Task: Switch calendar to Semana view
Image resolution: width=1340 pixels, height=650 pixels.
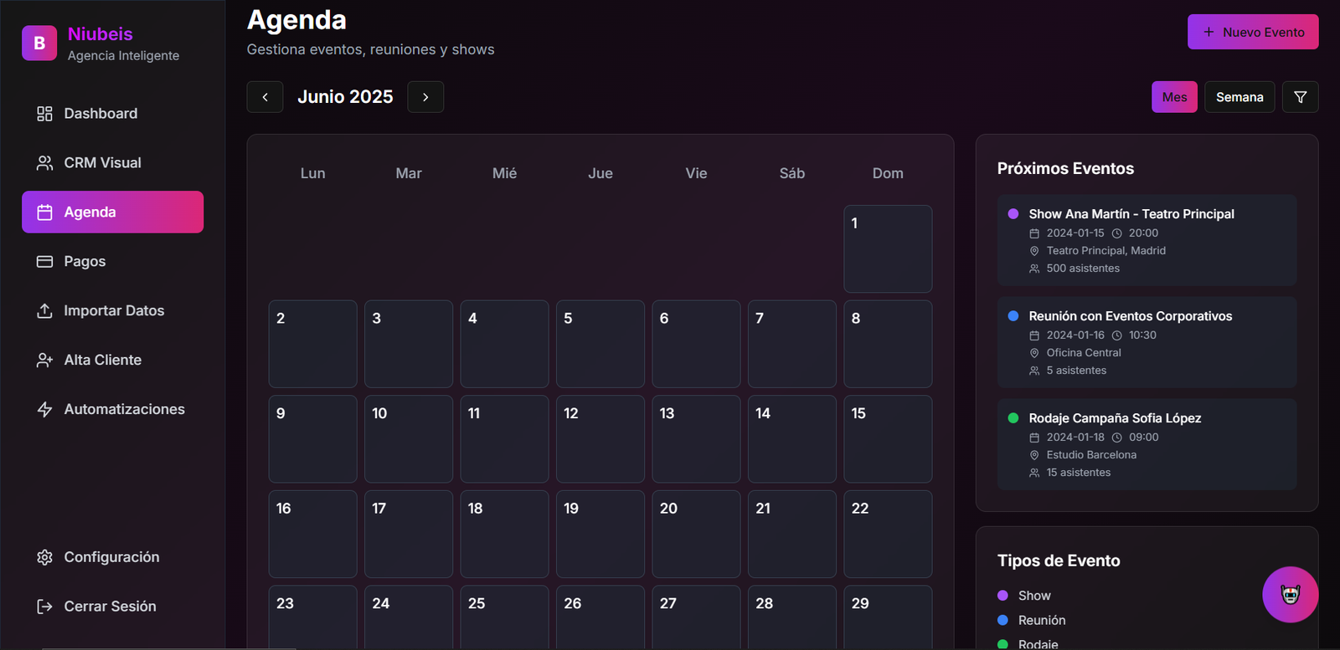Action: pyautogui.click(x=1239, y=97)
